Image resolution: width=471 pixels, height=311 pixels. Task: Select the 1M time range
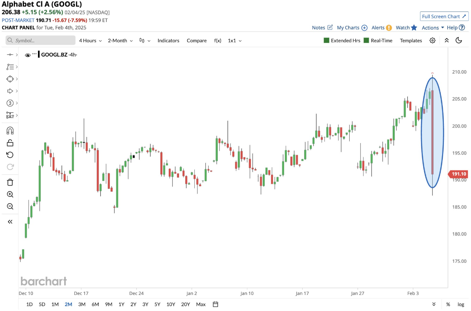coord(55,304)
